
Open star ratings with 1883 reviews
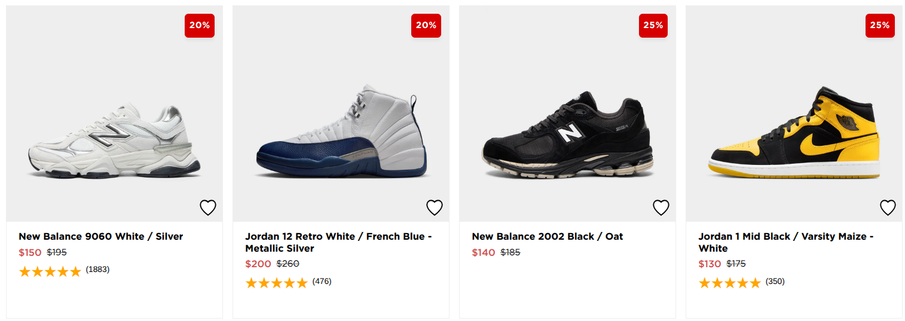(64, 271)
